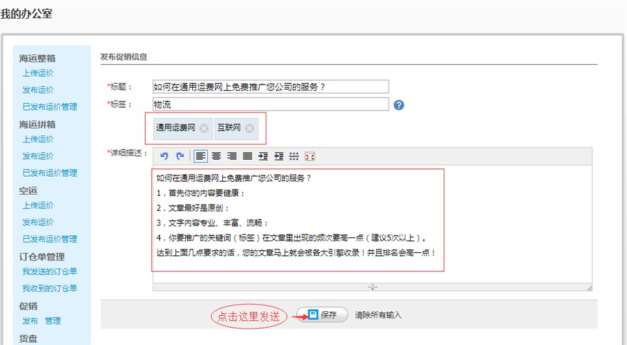Viewport: 627px width, 345px height.
Task: Click 管理 under 促销
Action: pos(53,320)
